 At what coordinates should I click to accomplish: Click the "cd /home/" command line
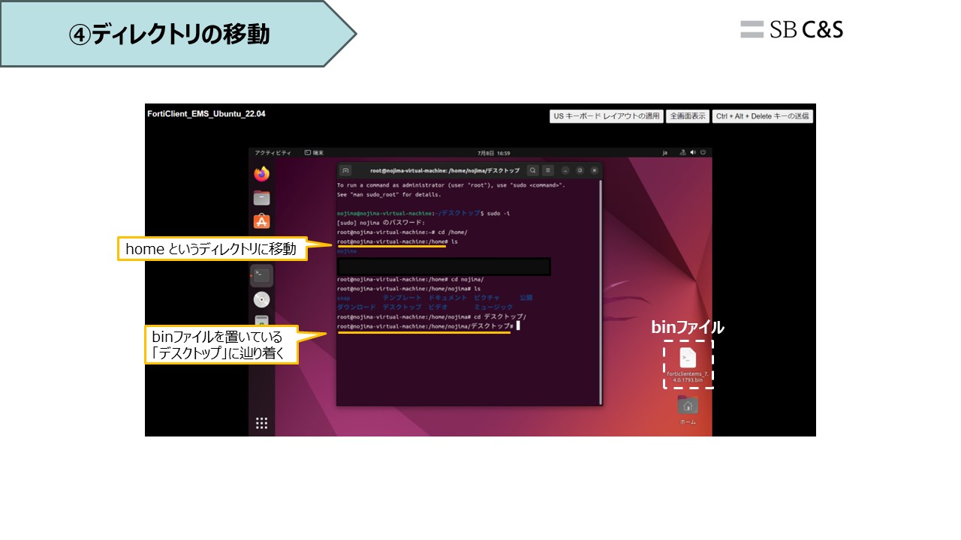[x=402, y=232]
